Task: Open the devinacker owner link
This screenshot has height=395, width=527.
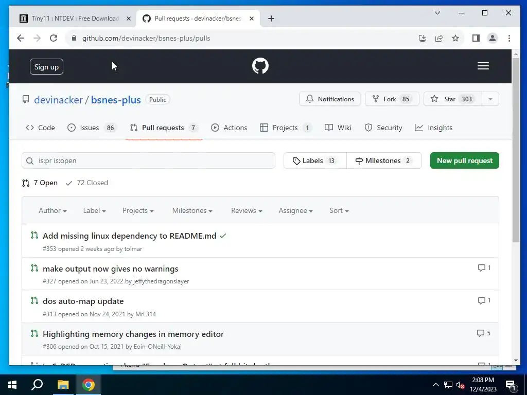Action: pos(58,100)
